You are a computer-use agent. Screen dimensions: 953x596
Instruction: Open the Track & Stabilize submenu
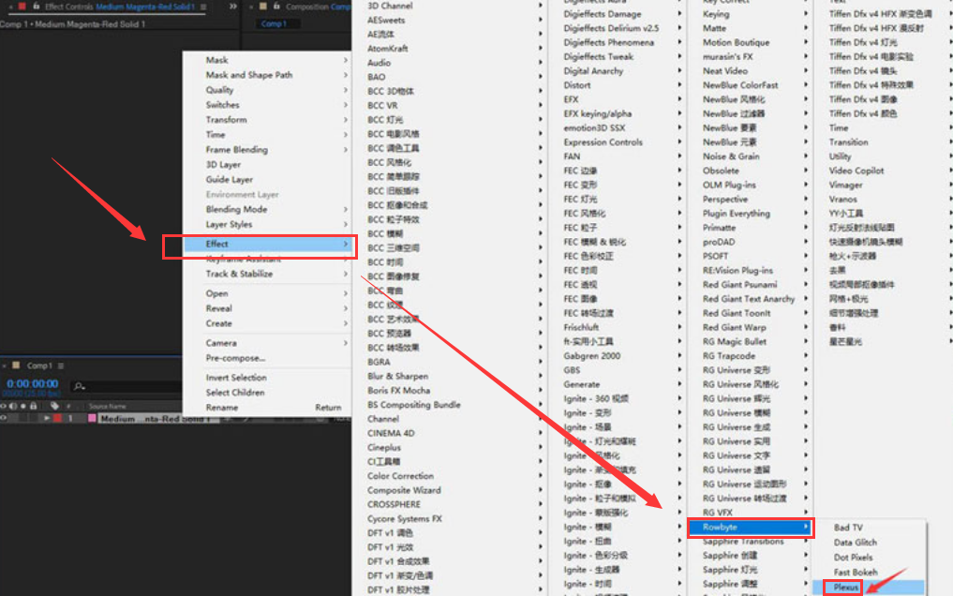tap(267, 274)
